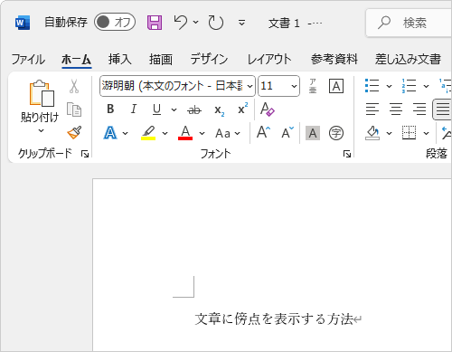Click the 貼り付け paste clipboard icon
Image resolution: width=452 pixels, height=352 pixels.
click(x=42, y=93)
